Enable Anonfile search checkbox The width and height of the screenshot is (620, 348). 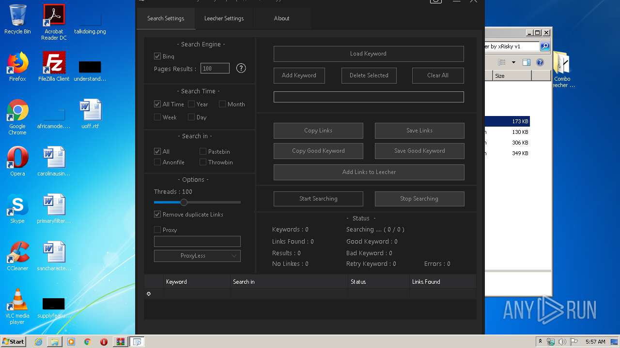click(x=157, y=162)
